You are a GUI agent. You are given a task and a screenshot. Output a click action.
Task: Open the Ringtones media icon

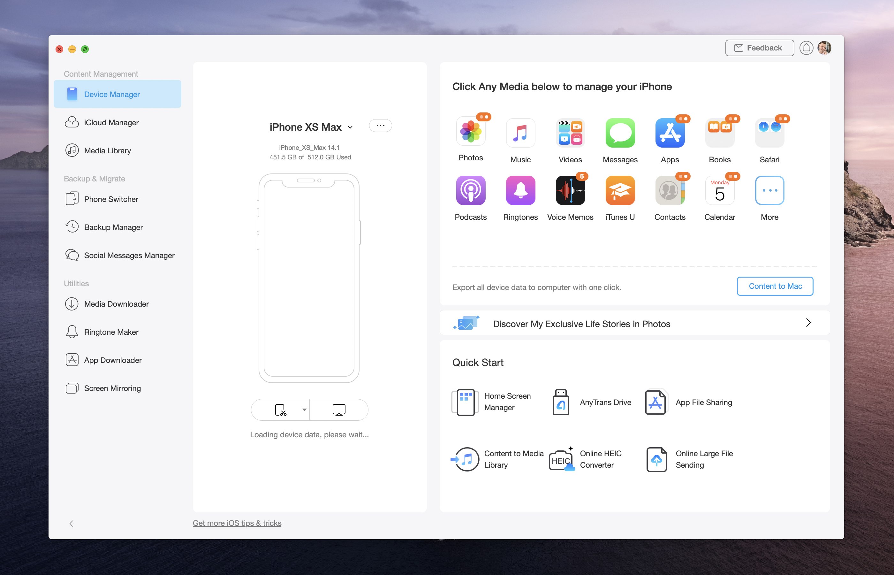(520, 190)
